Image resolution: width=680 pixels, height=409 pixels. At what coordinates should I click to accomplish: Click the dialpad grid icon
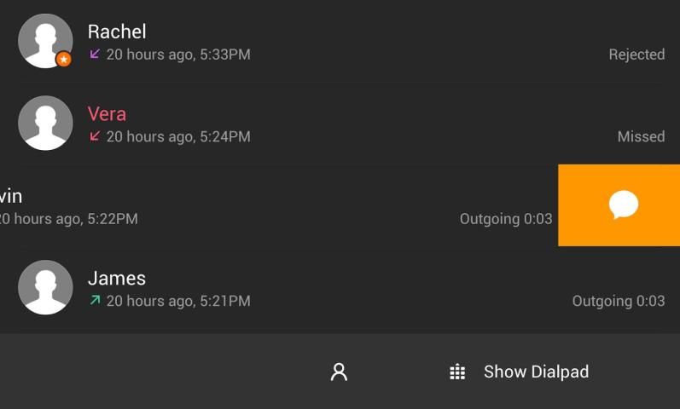tap(457, 372)
